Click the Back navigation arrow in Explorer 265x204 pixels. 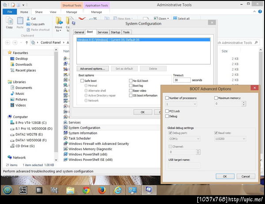coord(8,43)
